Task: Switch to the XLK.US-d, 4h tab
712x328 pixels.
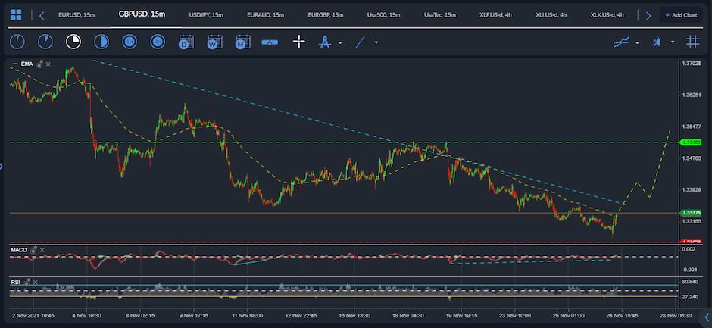Action: coord(607,15)
